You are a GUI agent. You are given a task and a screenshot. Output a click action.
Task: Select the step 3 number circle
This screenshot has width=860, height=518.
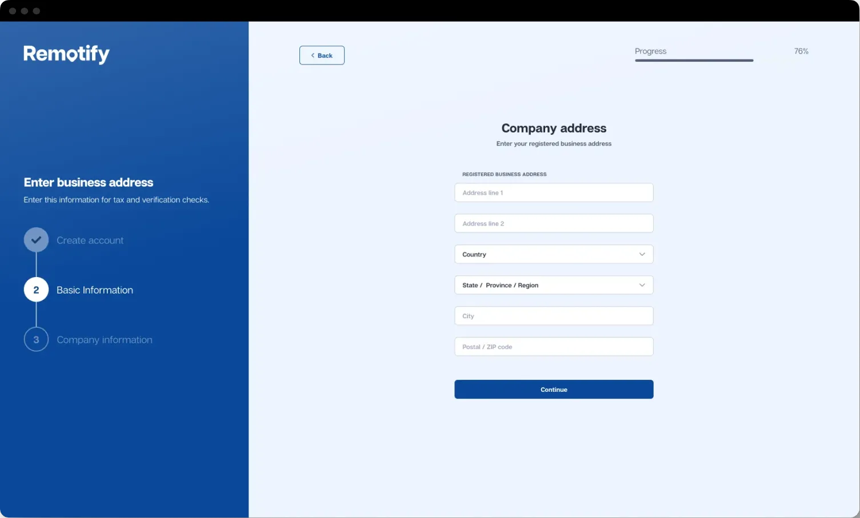[x=36, y=340]
